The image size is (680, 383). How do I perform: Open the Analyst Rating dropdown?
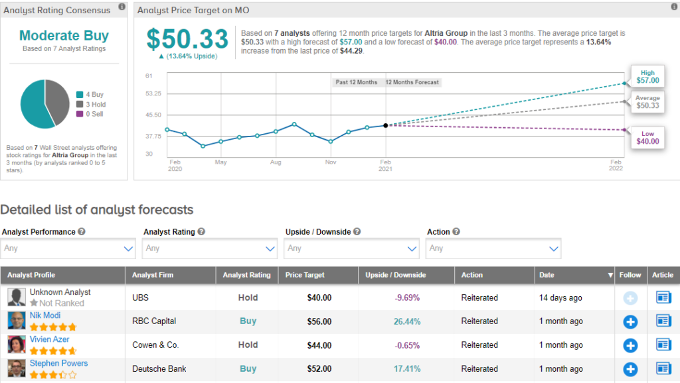(x=209, y=248)
